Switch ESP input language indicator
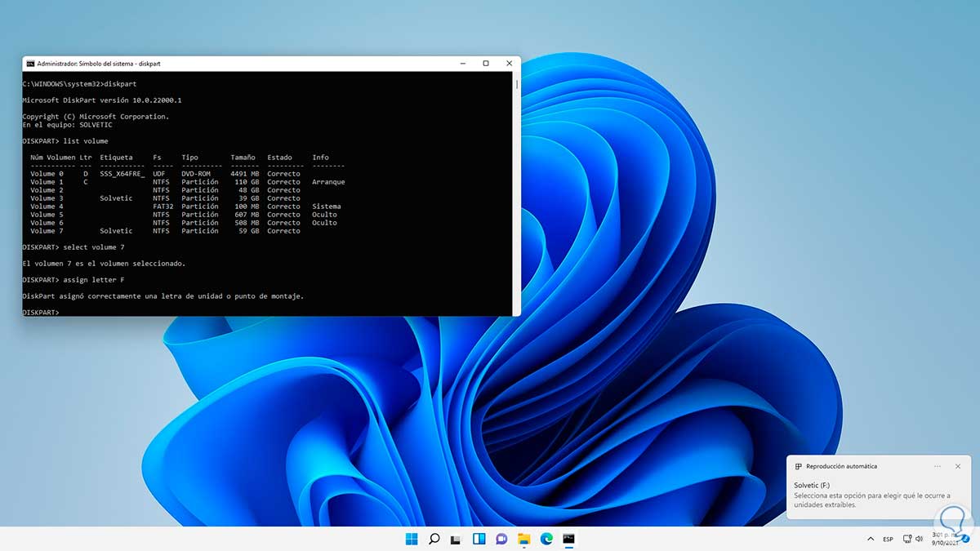The image size is (980, 551). 888,540
